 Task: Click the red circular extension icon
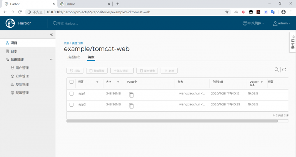point(244,12)
